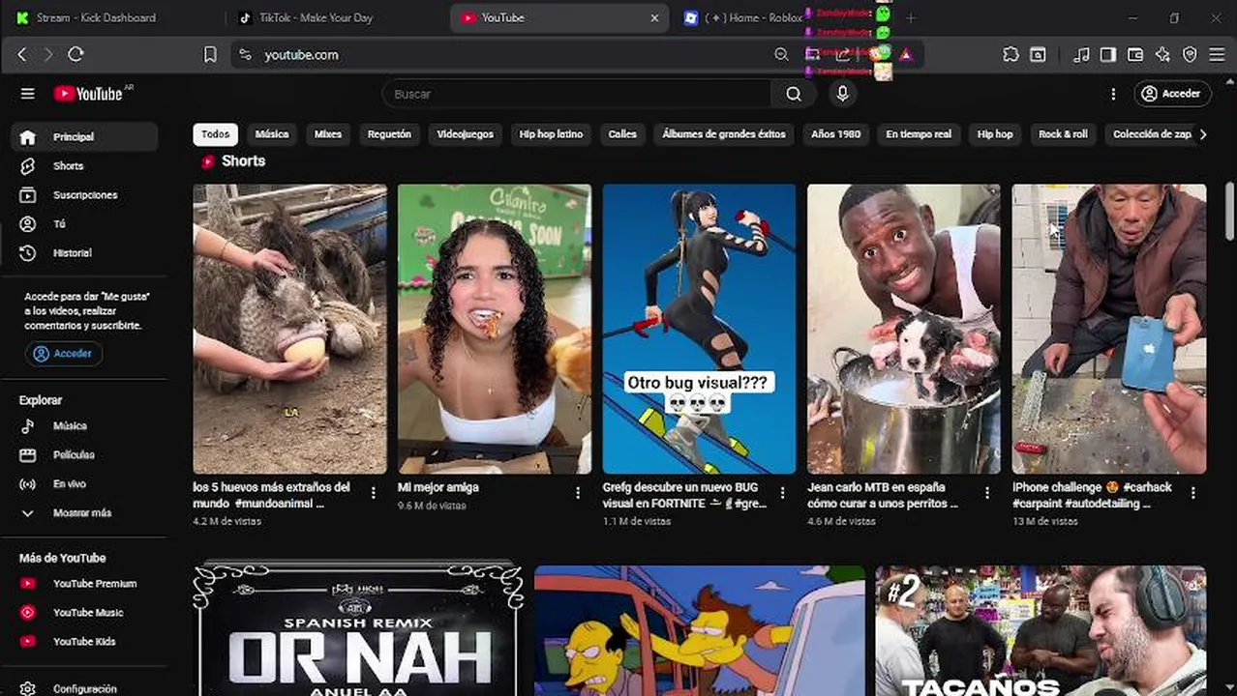The width and height of the screenshot is (1237, 696).
Task: Open the 'Mi mejor amiga' short title
Action: click(438, 487)
